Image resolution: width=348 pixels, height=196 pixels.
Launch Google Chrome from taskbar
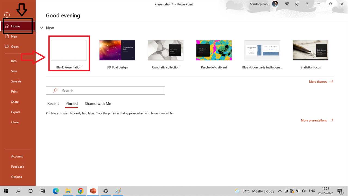pos(80,191)
